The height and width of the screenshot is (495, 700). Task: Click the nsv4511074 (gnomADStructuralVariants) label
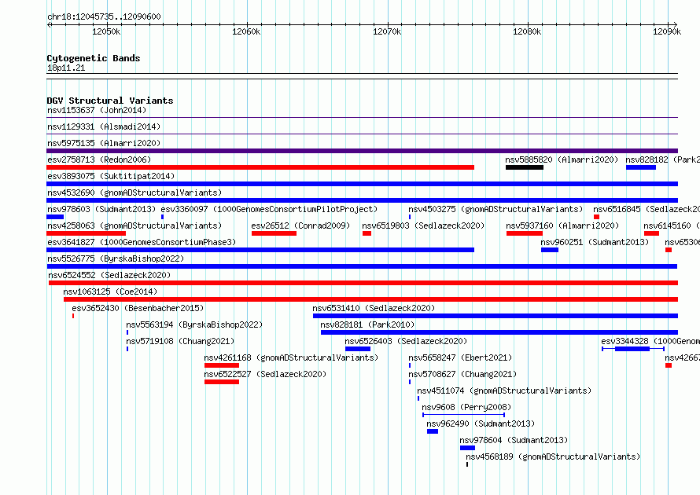pos(504,390)
